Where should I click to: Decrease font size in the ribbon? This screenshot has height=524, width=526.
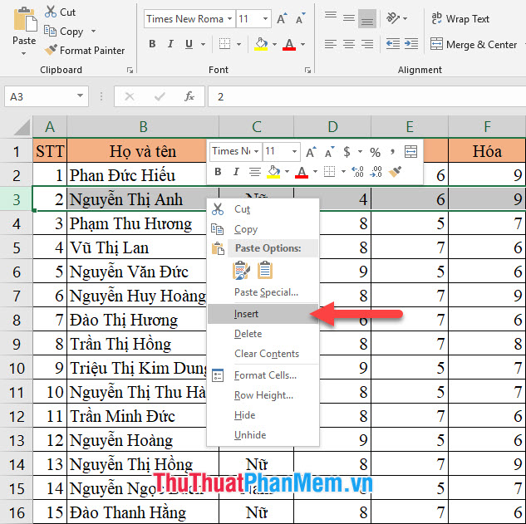pyautogui.click(x=301, y=19)
